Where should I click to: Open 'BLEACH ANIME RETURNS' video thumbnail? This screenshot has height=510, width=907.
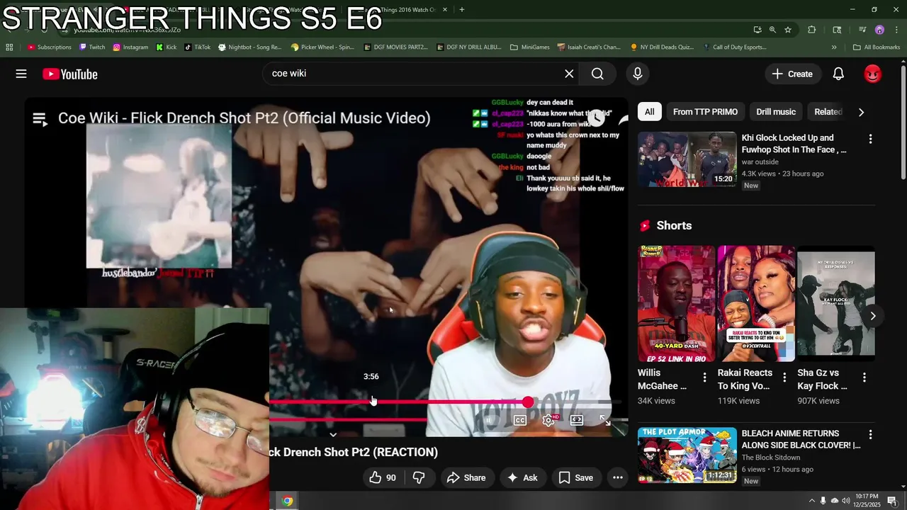pos(687,455)
